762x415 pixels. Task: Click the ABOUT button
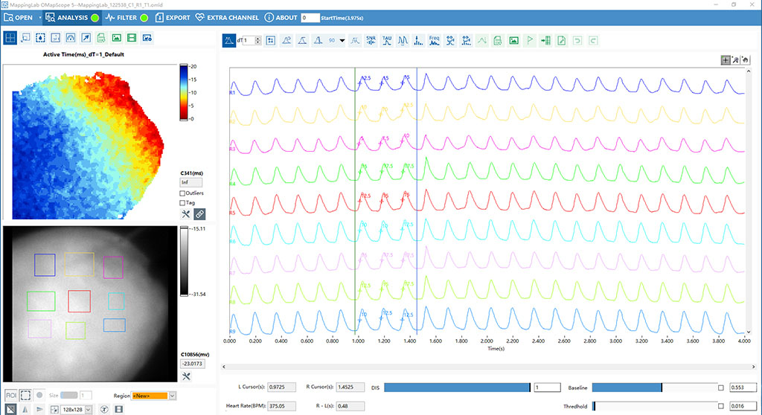pos(281,18)
